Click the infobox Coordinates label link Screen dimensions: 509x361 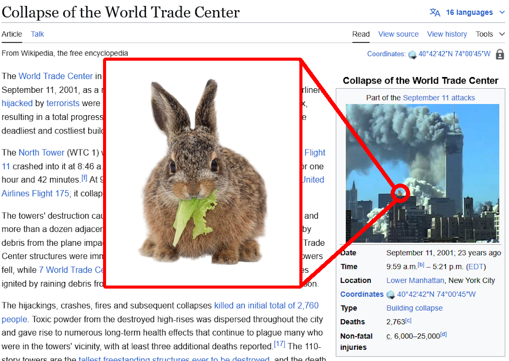[x=362, y=294]
